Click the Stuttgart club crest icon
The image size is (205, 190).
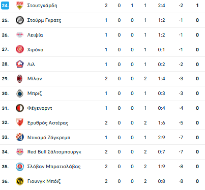(x=20, y=6)
